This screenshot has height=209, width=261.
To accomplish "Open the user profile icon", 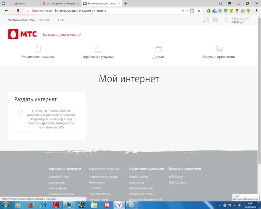I will pos(226,20).
